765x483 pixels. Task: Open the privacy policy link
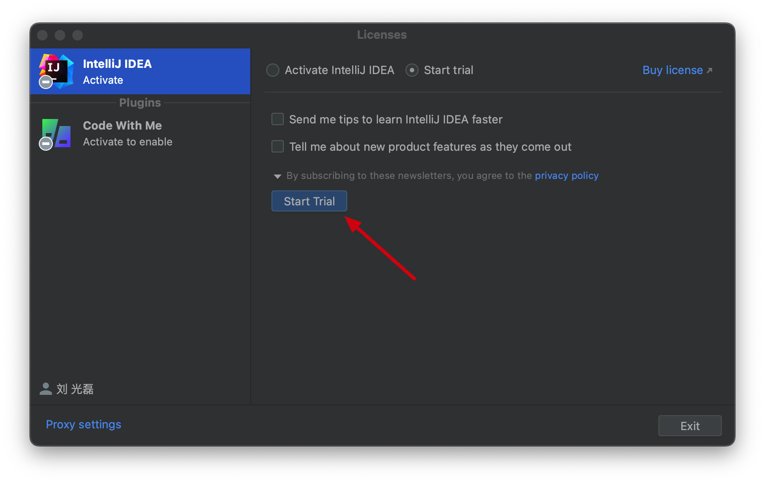coord(567,175)
